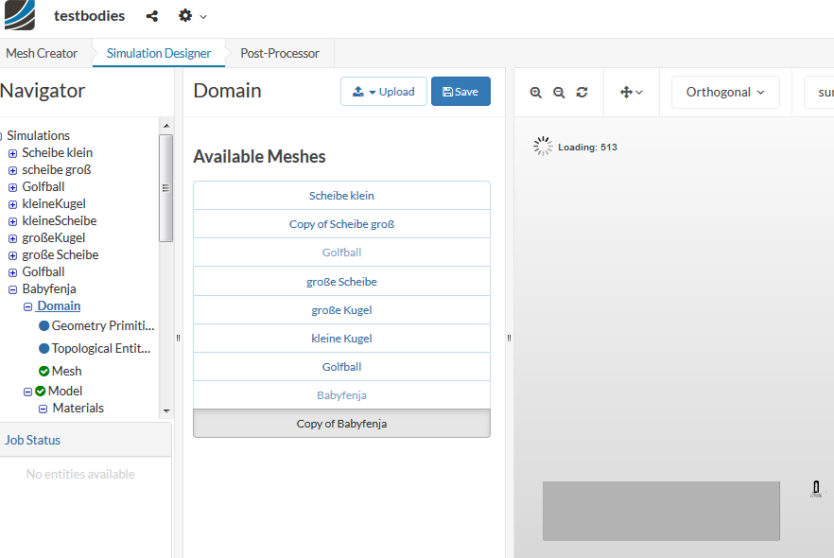Click the blue Geometry Primitives status dot
This screenshot has height=558, width=834.
[43, 325]
